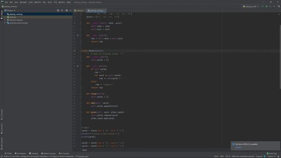Image resolution: width=281 pixels, height=158 pixels.
Task: Change CRLF line separator in status bar
Action: (222, 156)
